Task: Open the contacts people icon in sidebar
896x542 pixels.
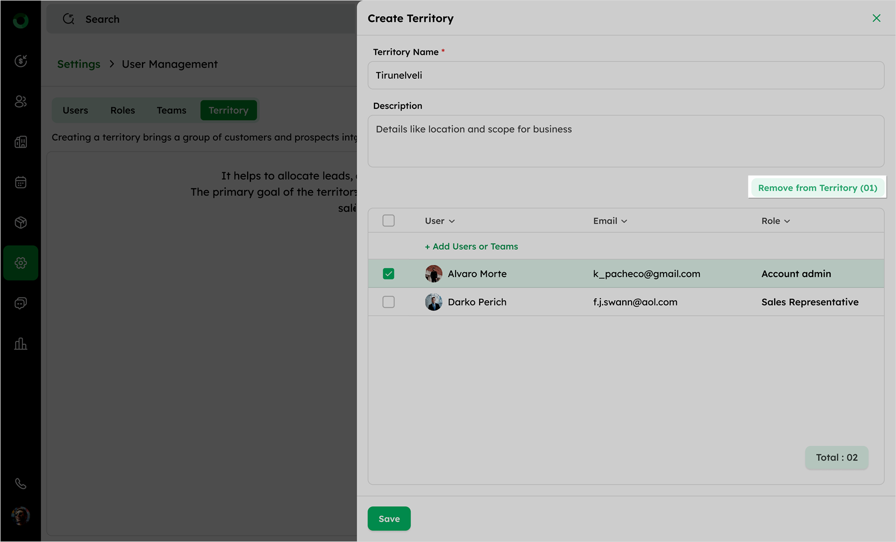Action: 21,101
